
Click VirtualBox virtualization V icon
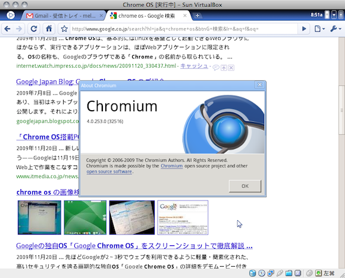(297, 273)
